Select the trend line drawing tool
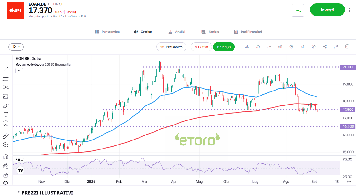The width and height of the screenshot is (356, 196). [6, 70]
